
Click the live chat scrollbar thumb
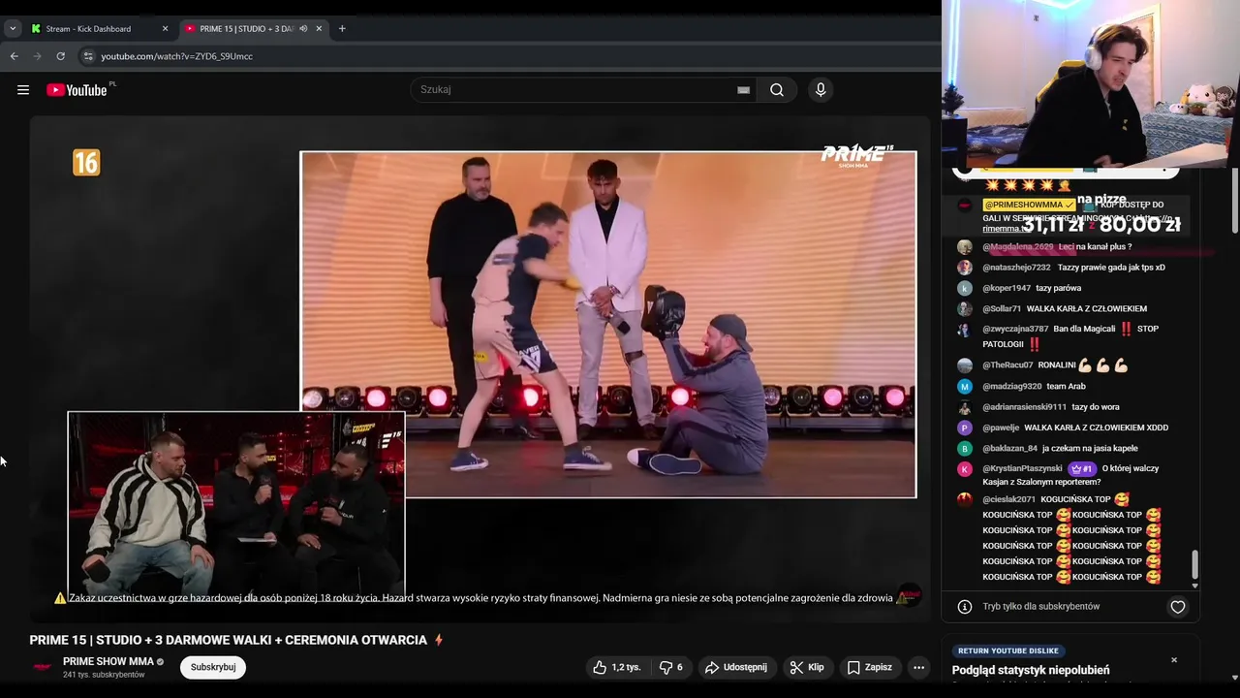pyautogui.click(x=1194, y=564)
